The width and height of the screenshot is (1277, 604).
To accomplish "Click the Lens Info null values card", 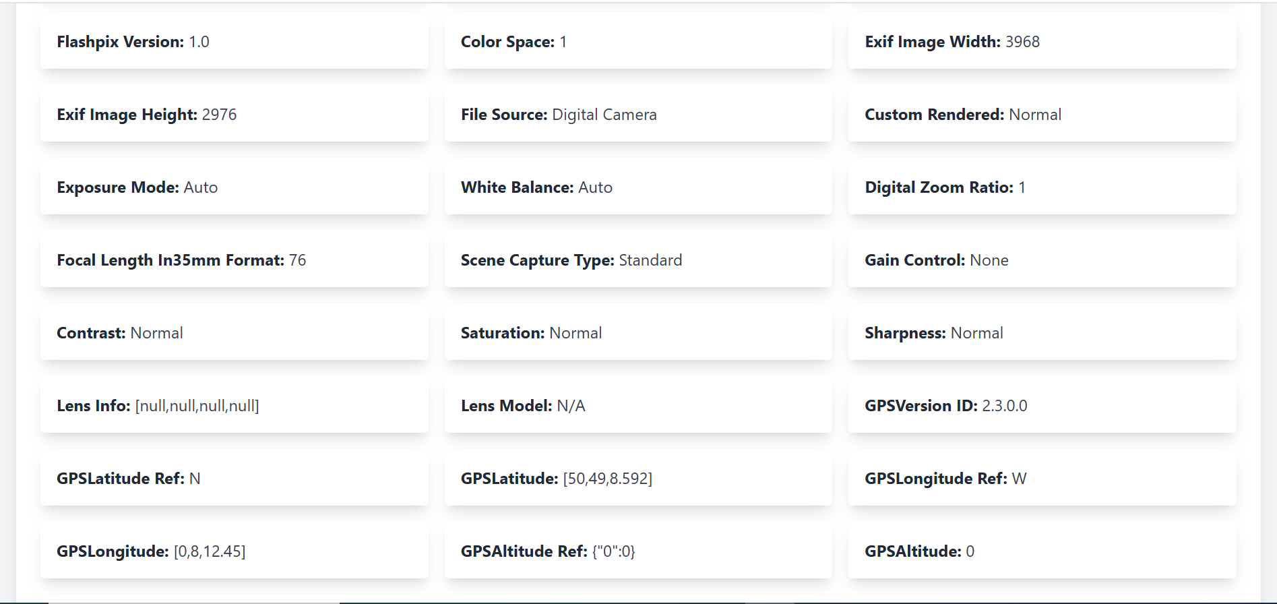I will (234, 406).
